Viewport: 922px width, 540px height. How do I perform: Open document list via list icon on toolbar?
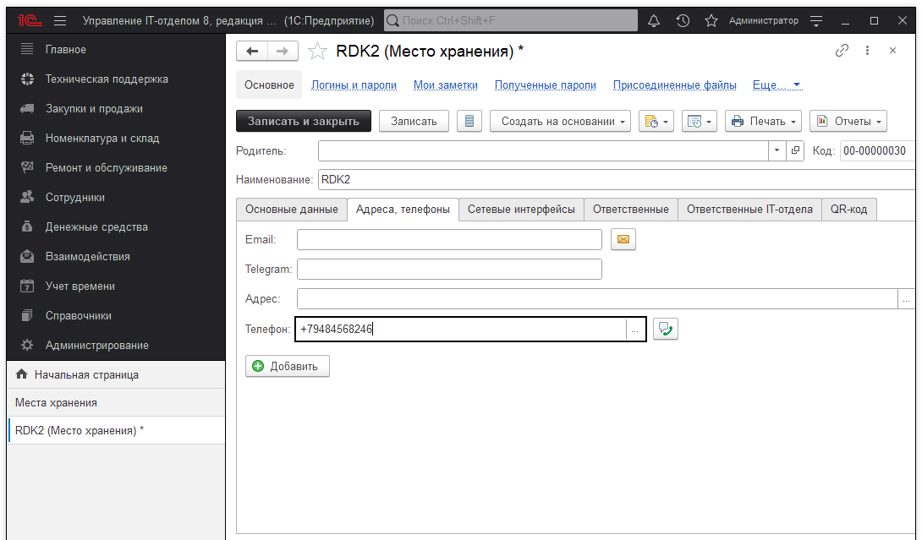[470, 121]
